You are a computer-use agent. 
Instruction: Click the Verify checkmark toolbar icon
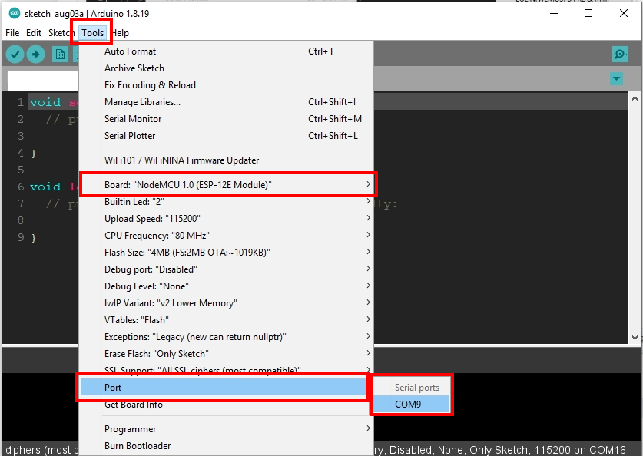pos(15,54)
